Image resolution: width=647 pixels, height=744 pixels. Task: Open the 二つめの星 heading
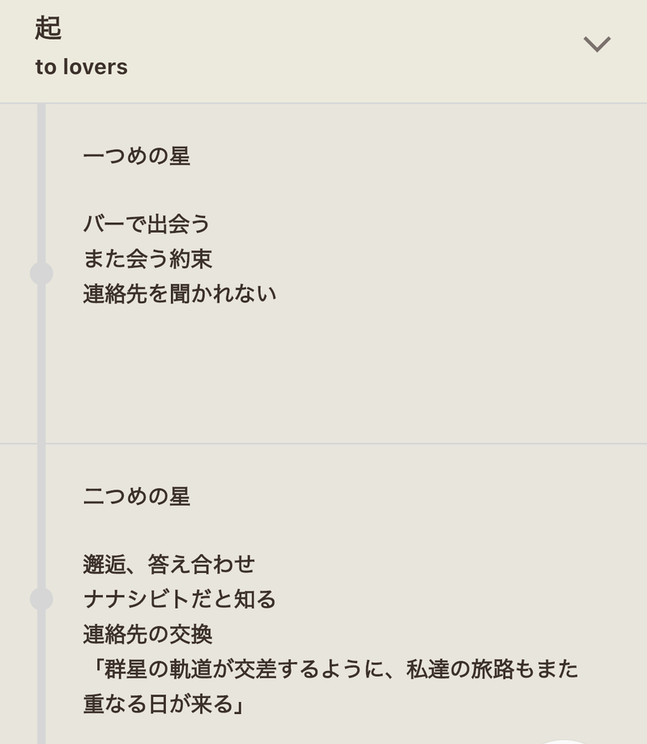click(136, 496)
